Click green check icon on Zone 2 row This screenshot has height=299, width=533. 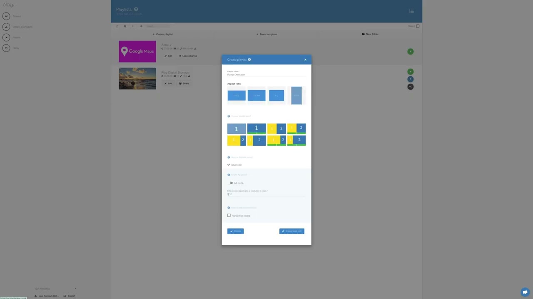point(411,51)
